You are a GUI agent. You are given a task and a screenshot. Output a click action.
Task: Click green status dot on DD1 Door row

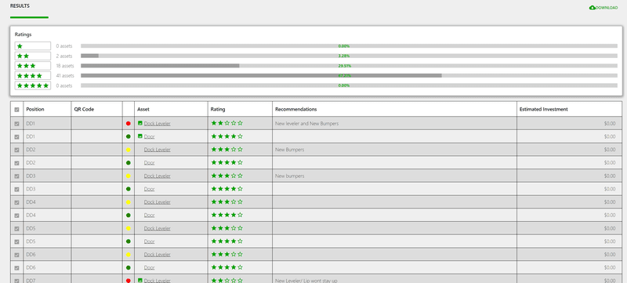[129, 136]
